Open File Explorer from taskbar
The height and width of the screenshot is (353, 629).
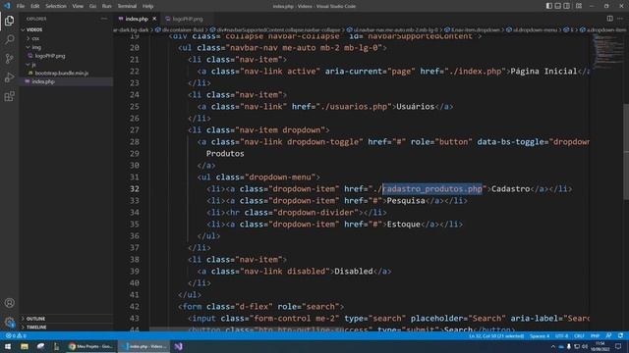click(25, 346)
